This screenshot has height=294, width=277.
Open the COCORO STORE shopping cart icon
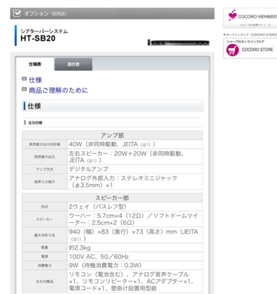(232, 50)
